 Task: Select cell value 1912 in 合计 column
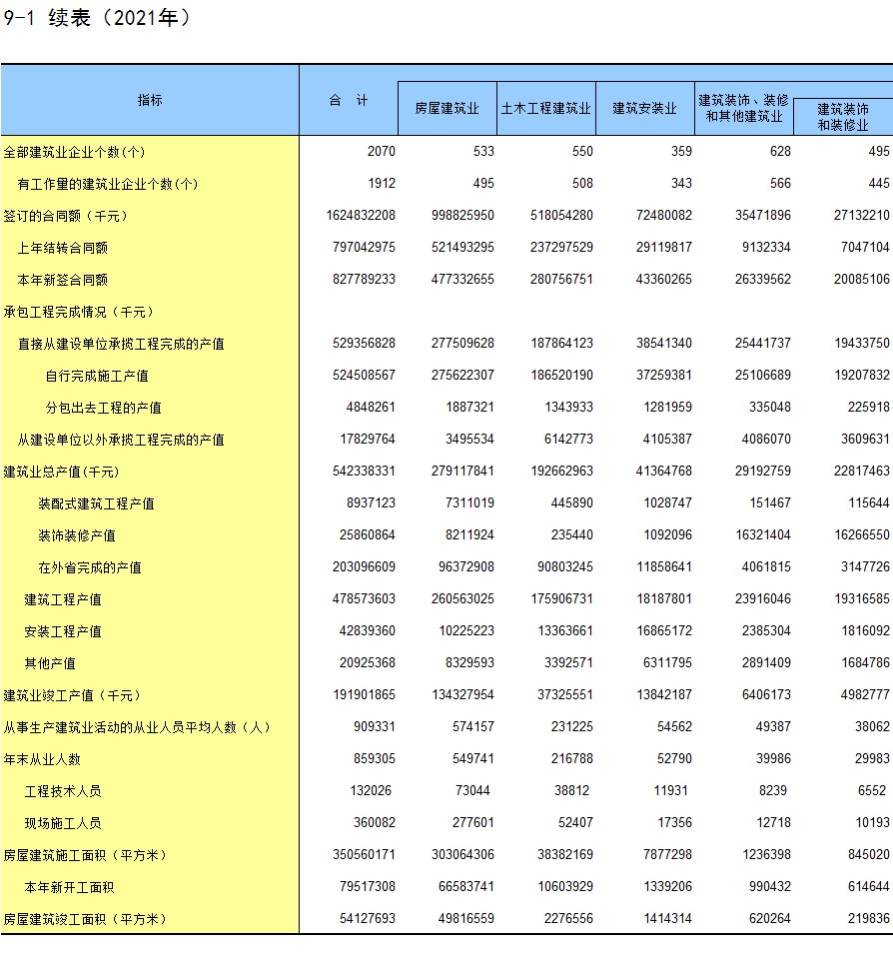pos(382,184)
